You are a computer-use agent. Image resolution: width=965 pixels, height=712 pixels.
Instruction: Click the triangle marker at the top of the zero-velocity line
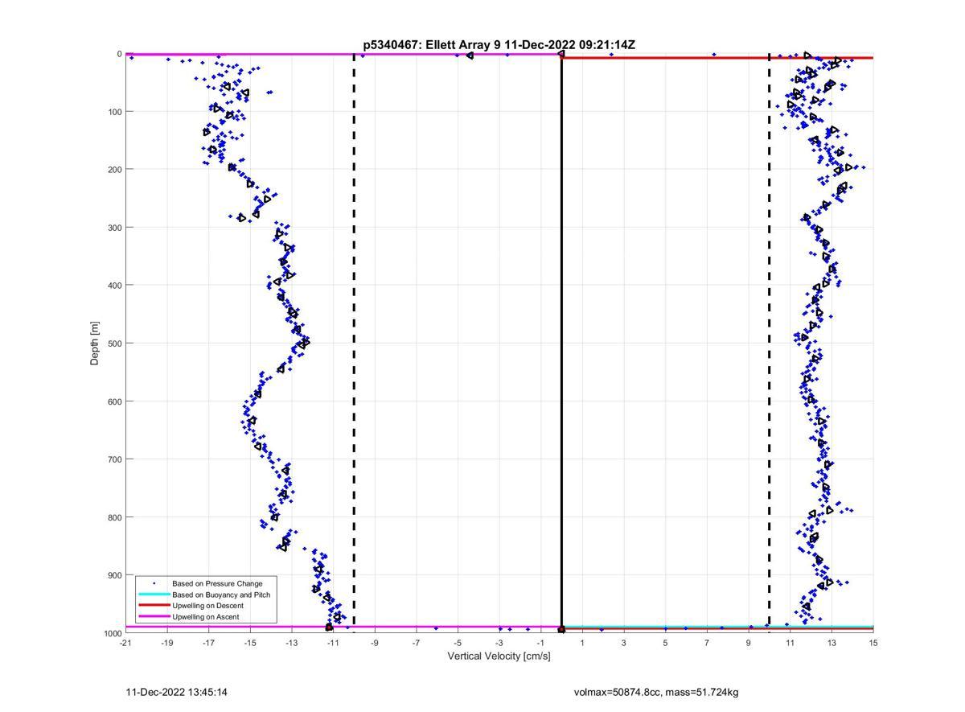(x=561, y=54)
